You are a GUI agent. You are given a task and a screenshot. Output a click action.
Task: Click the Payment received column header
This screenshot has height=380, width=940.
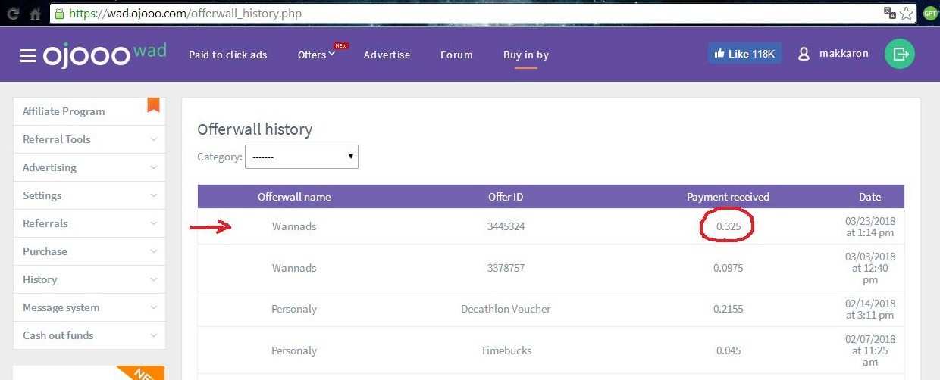point(728,197)
